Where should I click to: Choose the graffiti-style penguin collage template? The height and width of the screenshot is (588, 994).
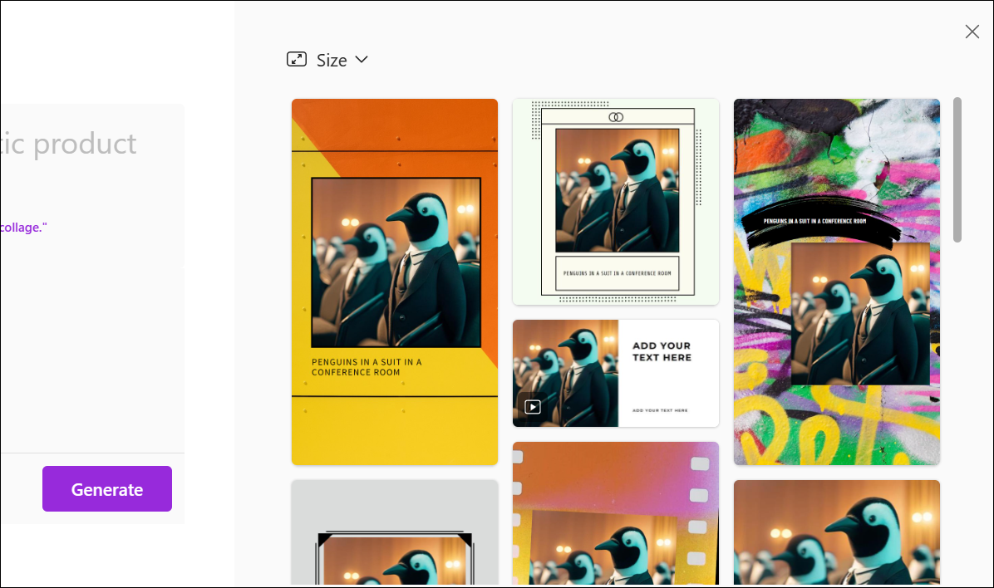pos(836,282)
